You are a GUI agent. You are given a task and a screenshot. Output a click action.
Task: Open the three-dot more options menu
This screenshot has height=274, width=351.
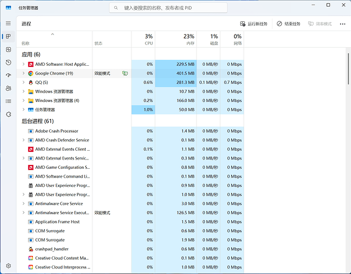[342, 24]
